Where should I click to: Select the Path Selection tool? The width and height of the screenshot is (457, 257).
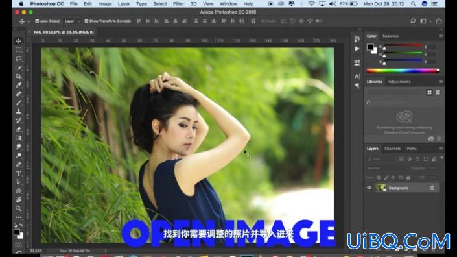pyautogui.click(x=18, y=182)
